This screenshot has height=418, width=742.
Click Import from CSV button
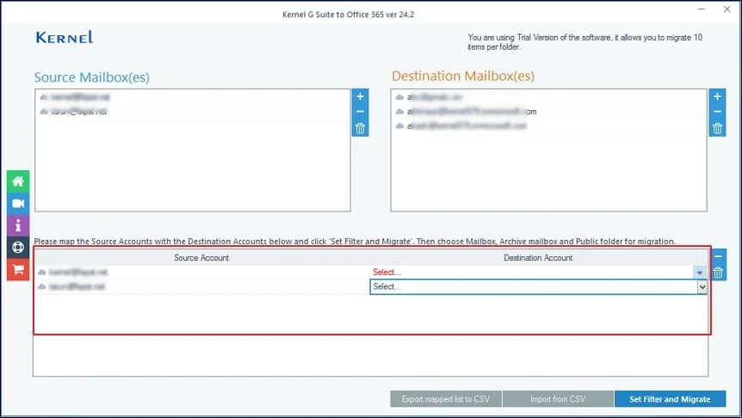point(558,399)
